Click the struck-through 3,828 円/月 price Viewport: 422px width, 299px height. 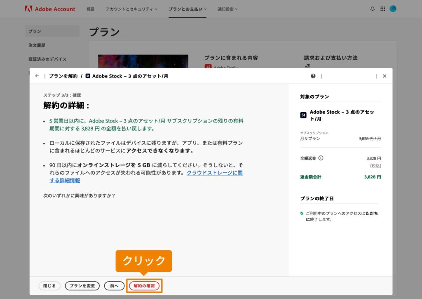click(370, 139)
